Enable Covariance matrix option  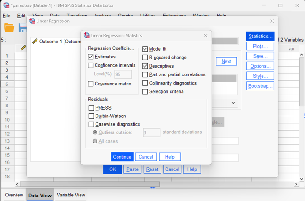point(91,84)
